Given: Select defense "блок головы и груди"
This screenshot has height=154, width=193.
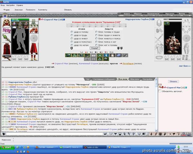Looking at the screenshot, I should pyautogui.click(x=96, y=32).
